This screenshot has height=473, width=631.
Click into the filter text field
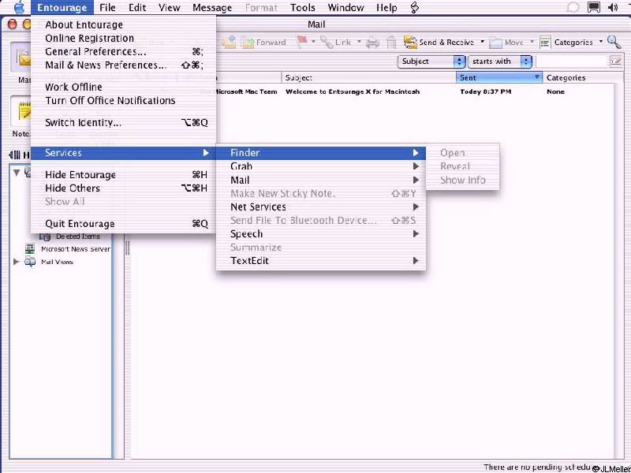(573, 61)
